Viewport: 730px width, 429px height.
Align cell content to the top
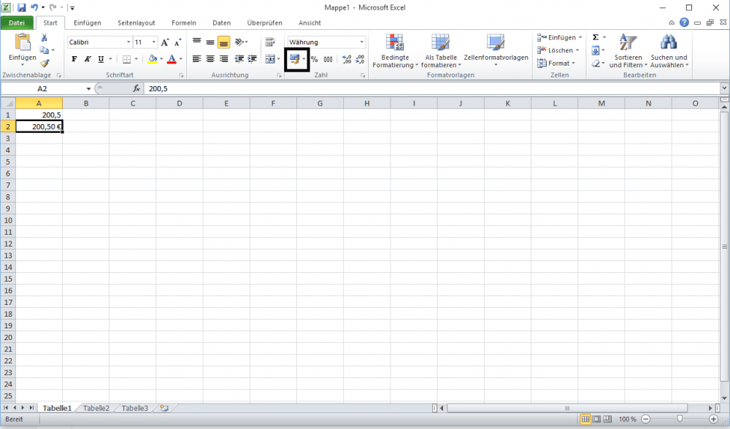pos(197,42)
